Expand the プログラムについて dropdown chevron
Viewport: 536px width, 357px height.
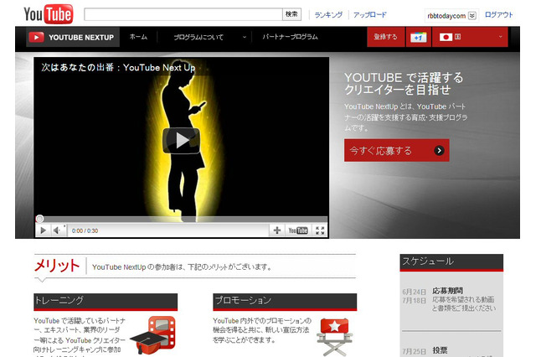click(x=244, y=37)
